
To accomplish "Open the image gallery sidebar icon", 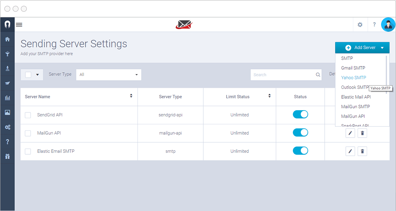I will (7, 112).
